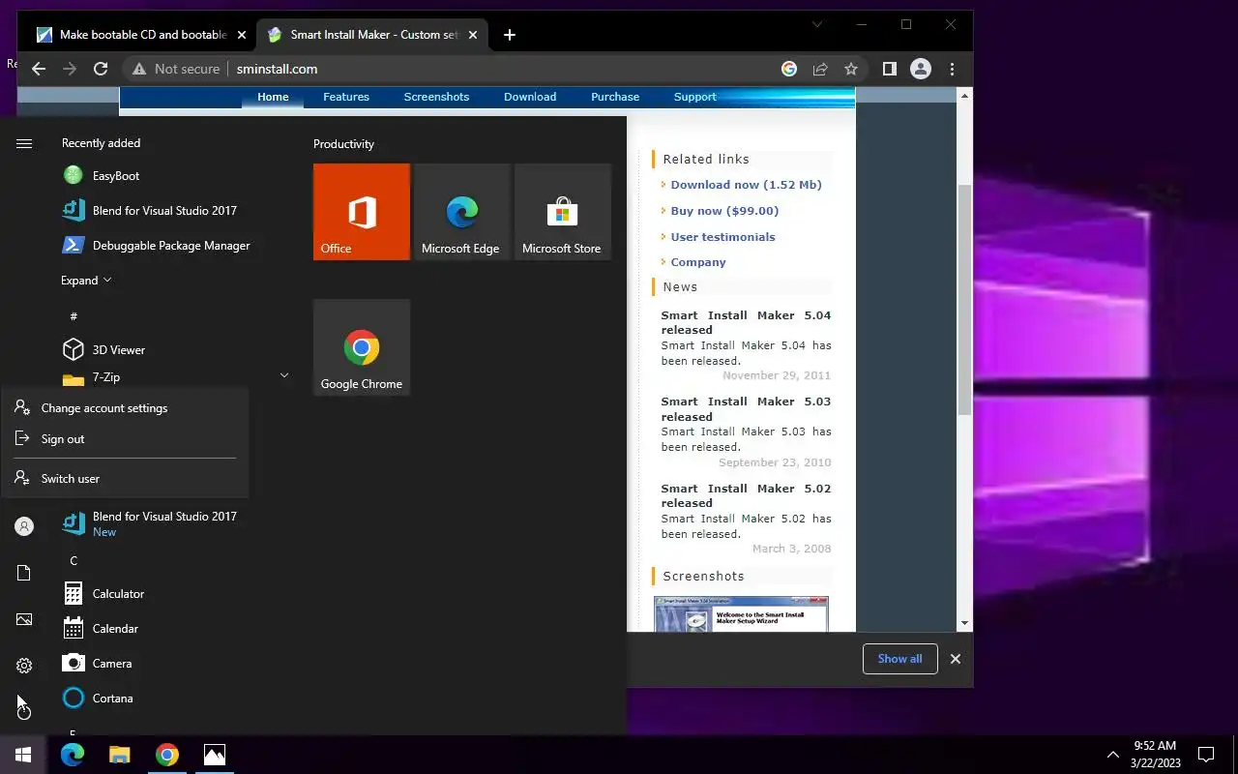
Task: Open a new Chrome tab
Action: (x=510, y=35)
